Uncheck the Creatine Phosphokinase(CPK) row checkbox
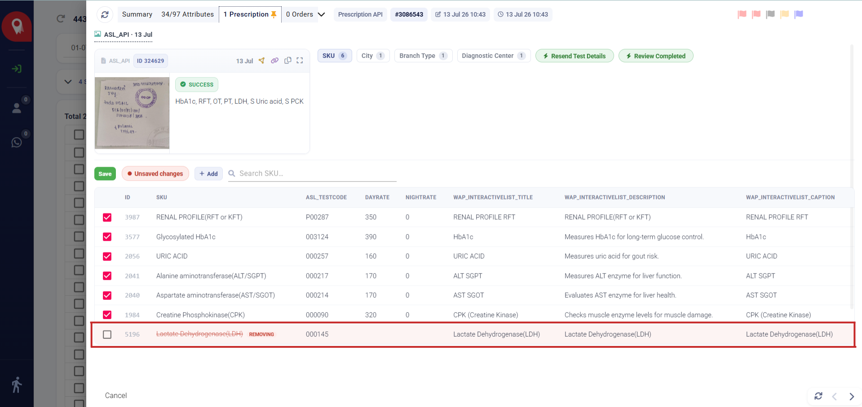862x407 pixels. 107,315
